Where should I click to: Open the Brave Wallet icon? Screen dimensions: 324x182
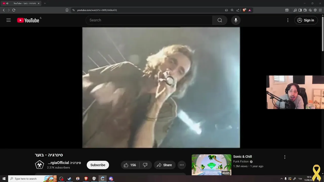(305, 10)
